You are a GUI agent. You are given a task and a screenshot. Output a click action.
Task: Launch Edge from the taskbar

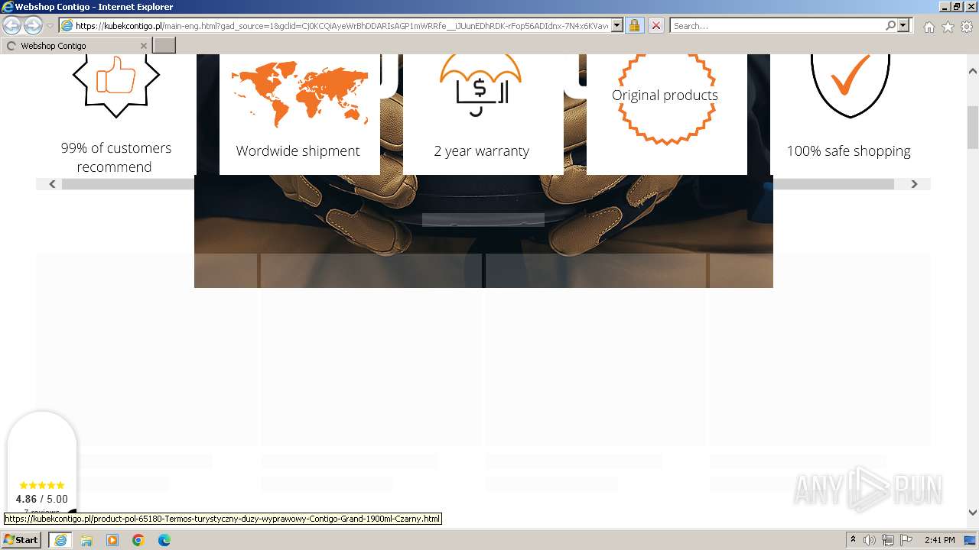point(164,540)
